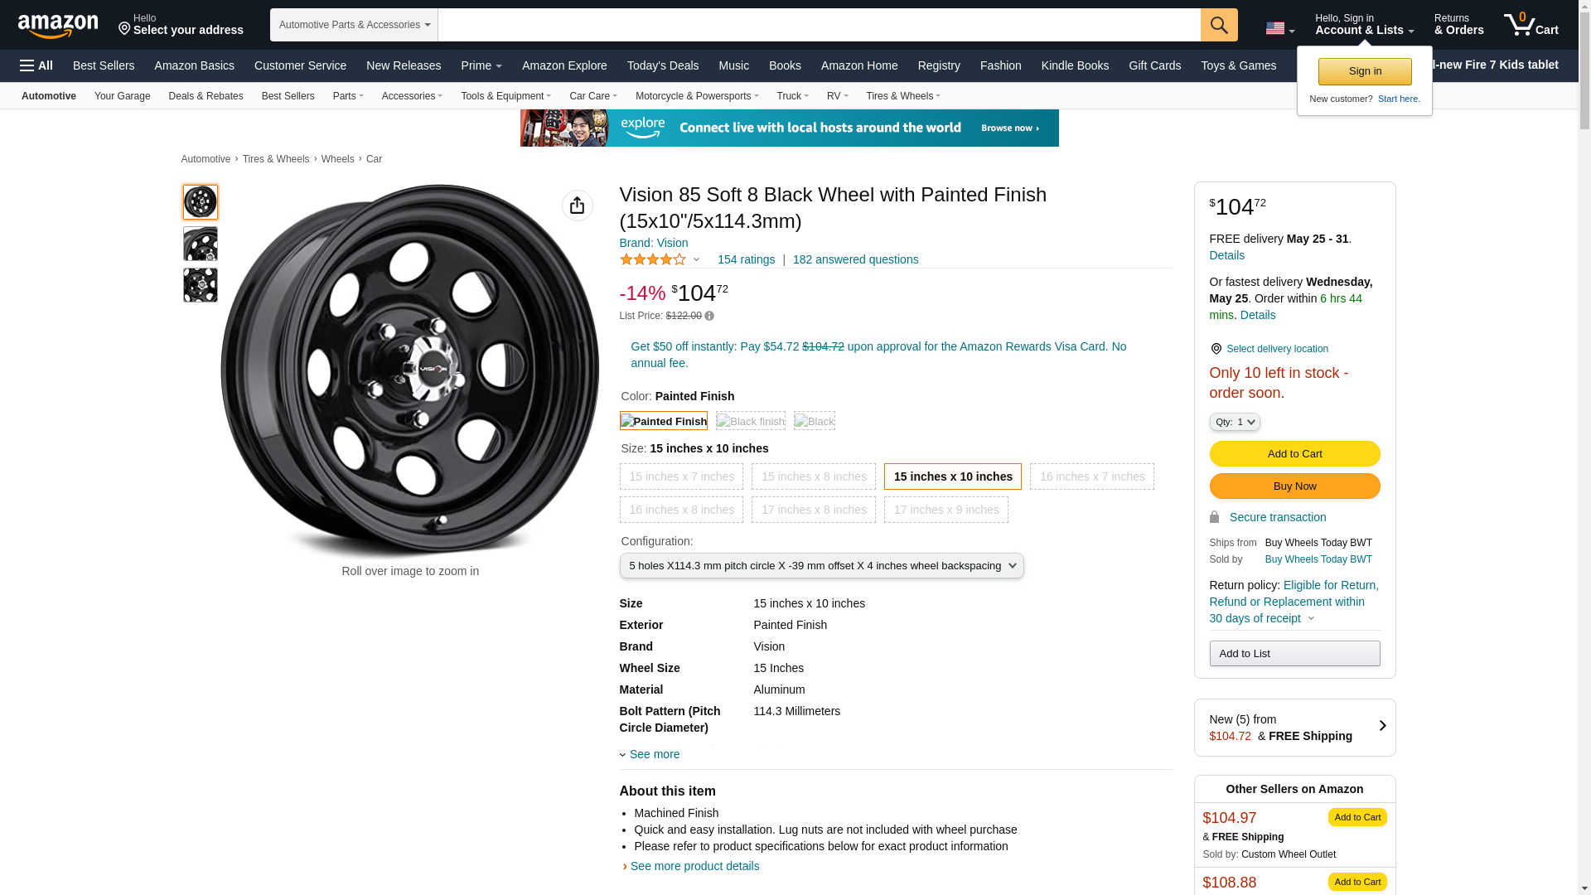
Task: Select the 15 inches x 7 inches size
Action: (681, 477)
